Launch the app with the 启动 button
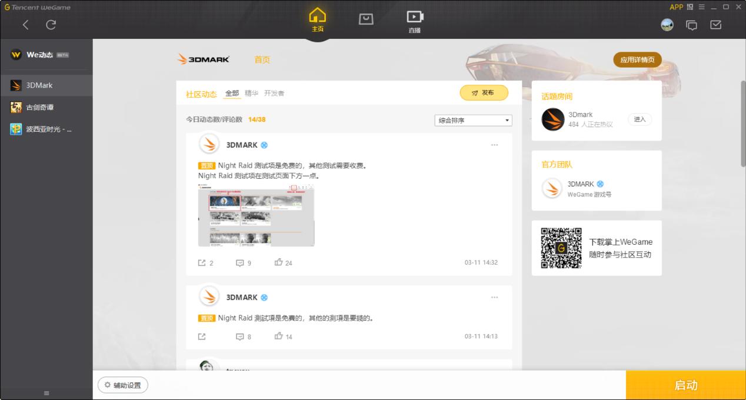Image resolution: width=746 pixels, height=400 pixels. (686, 385)
